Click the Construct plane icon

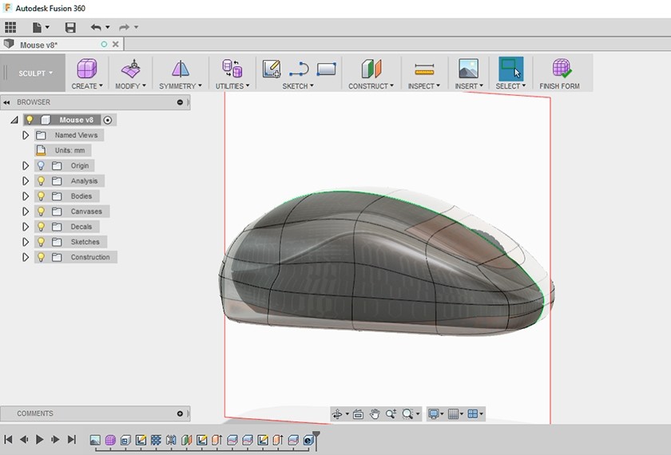tap(371, 69)
